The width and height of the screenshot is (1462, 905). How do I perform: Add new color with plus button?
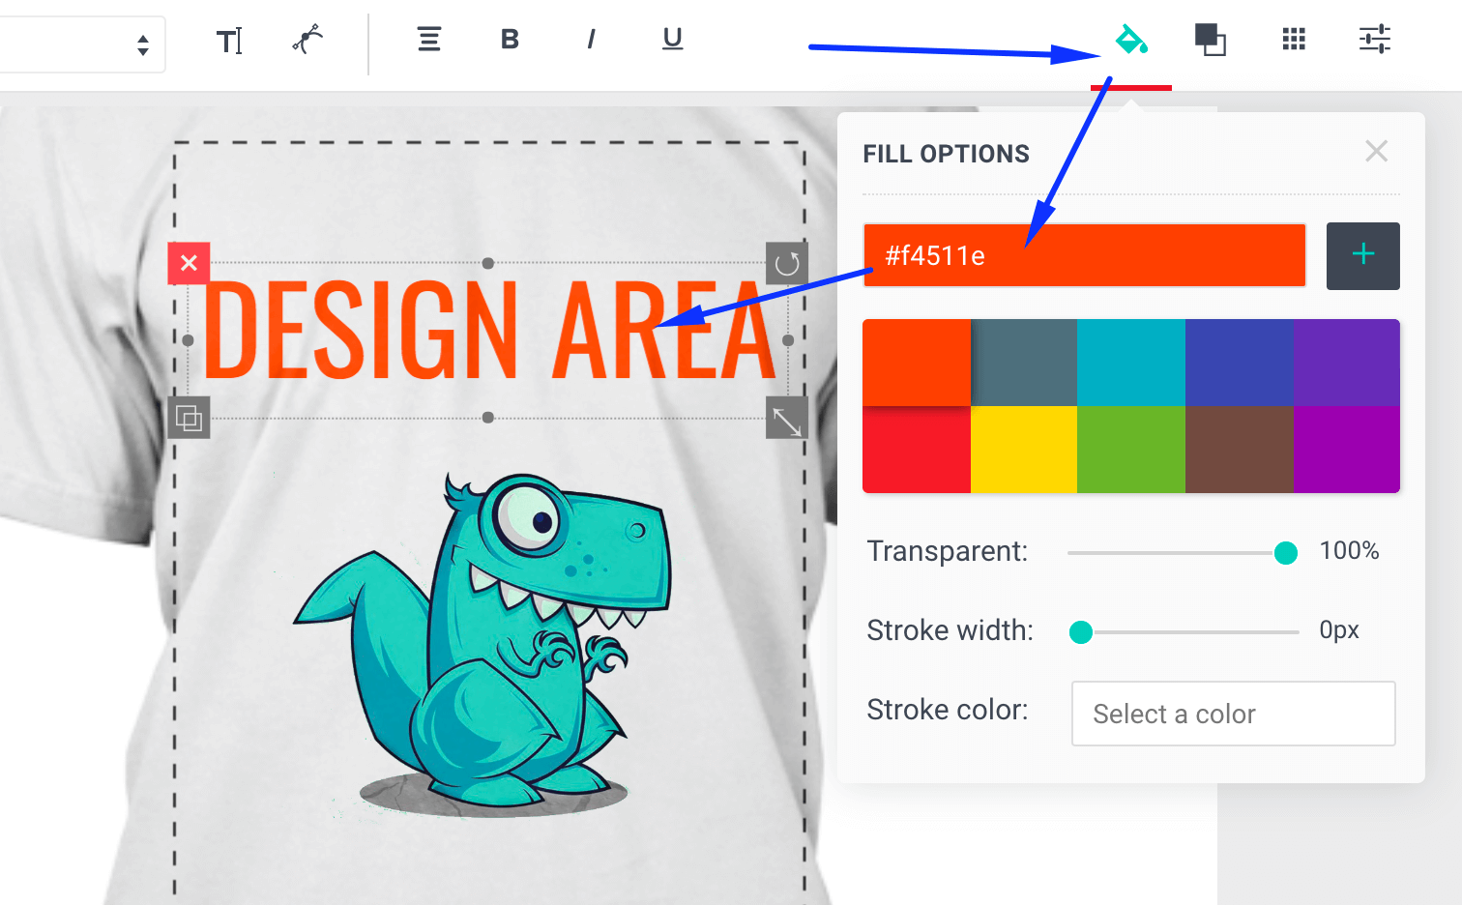pyautogui.click(x=1362, y=255)
